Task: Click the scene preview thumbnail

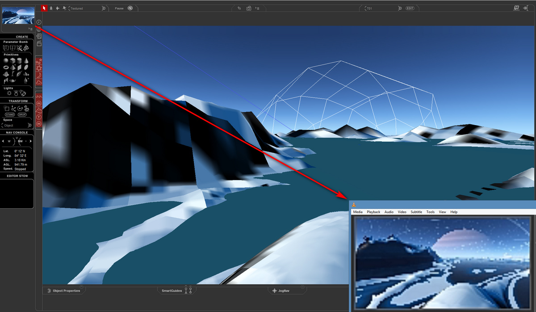Action: coord(18,15)
